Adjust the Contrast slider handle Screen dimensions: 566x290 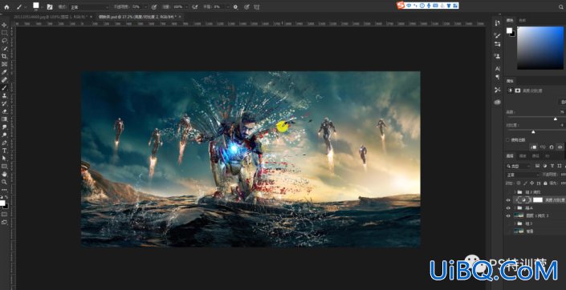click(x=533, y=132)
